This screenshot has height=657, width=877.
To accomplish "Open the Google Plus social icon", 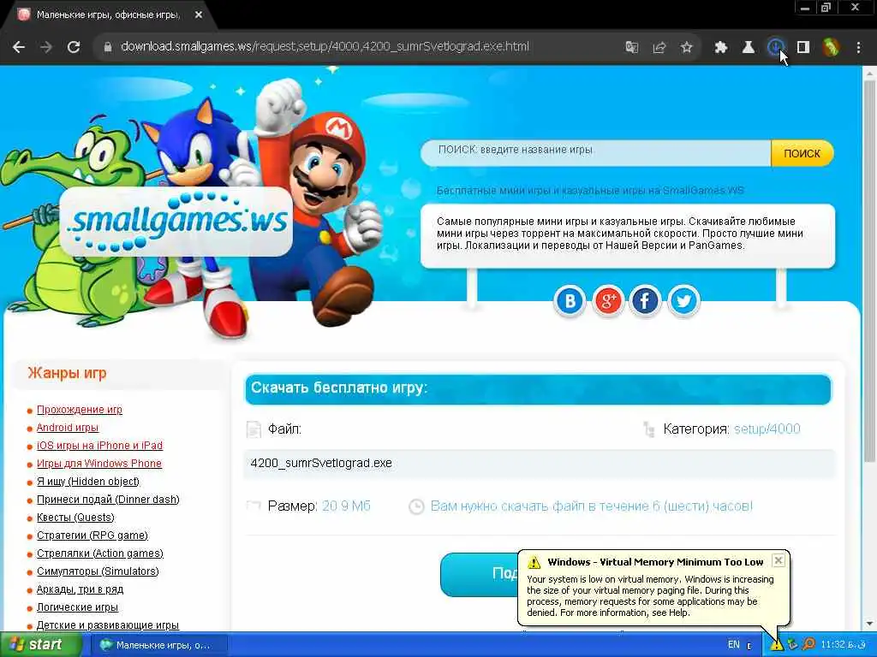I will pos(607,300).
